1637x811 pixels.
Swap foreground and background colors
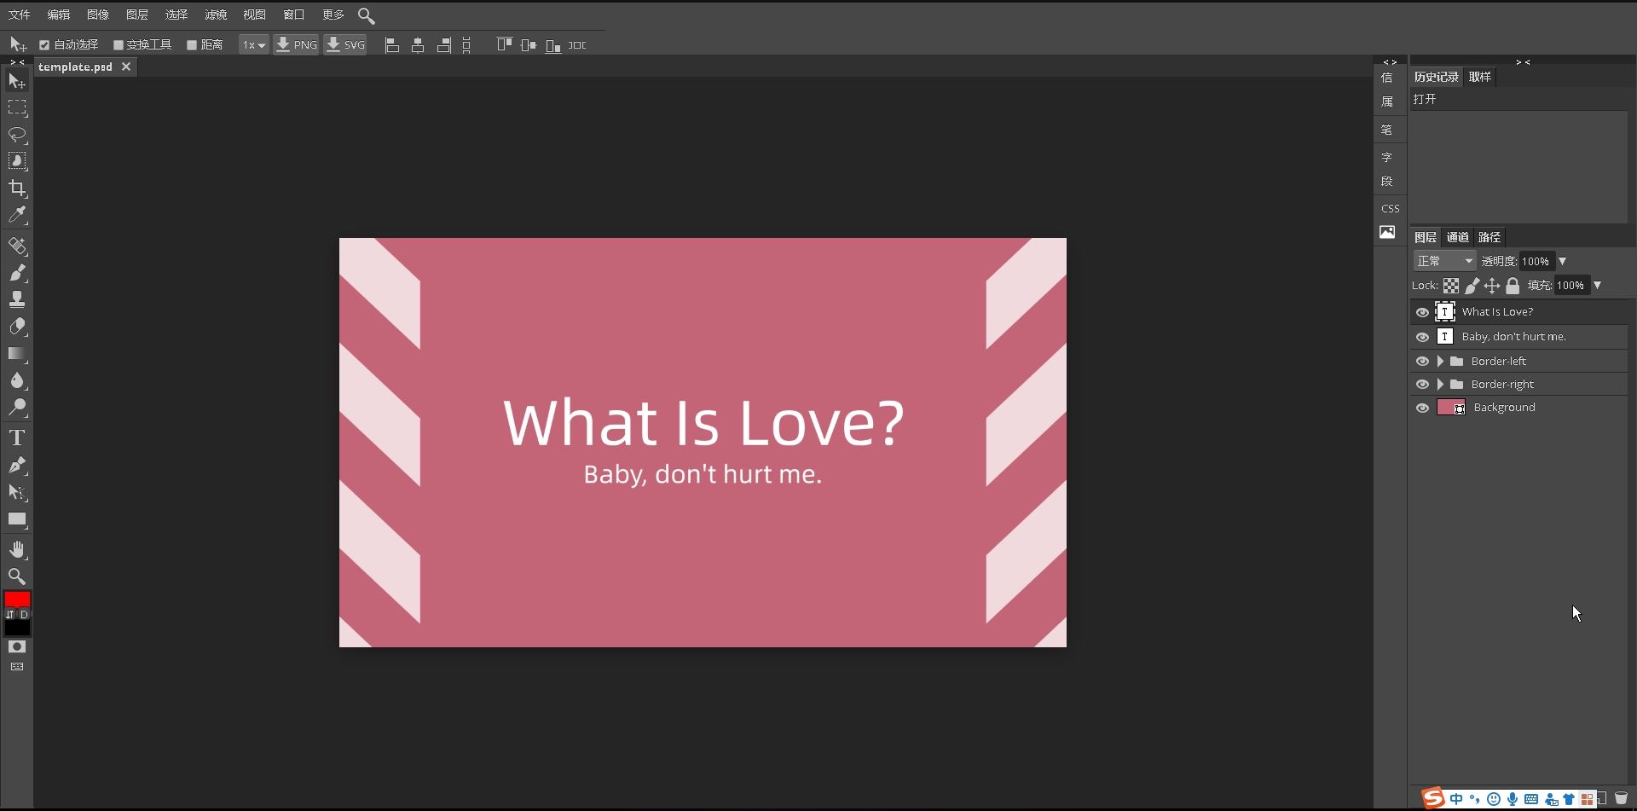[x=10, y=614]
